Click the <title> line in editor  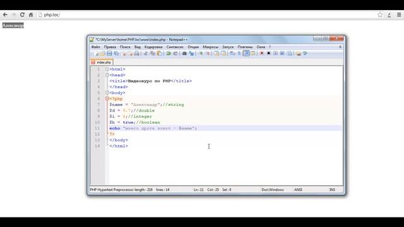[150, 81]
